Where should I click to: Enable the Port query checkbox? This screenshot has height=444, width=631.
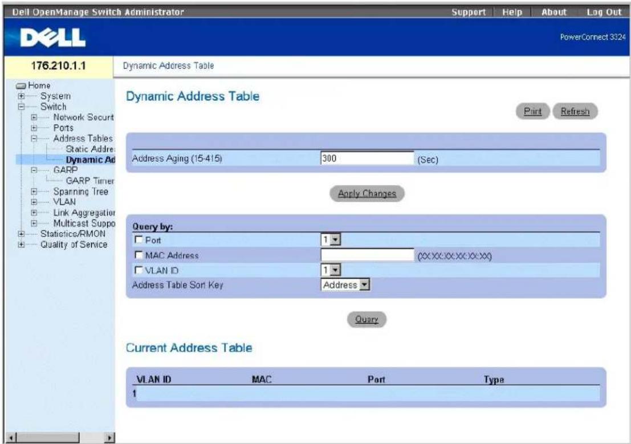[139, 239]
